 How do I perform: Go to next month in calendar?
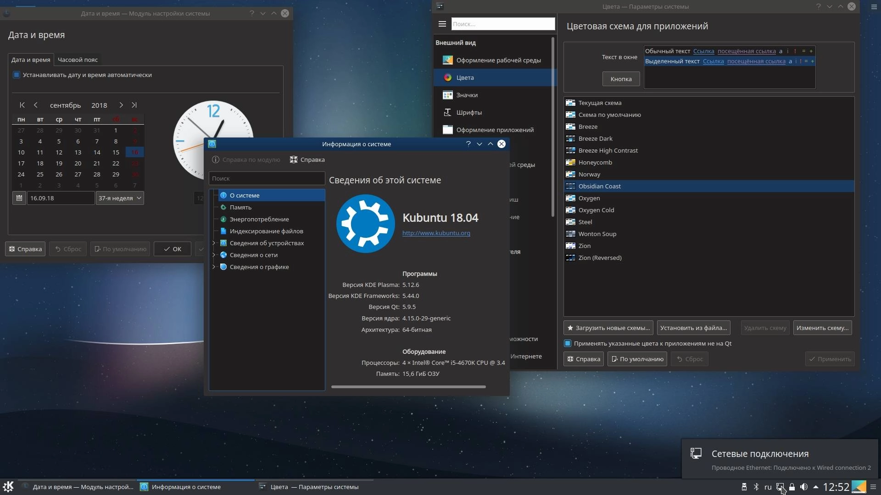[x=121, y=105]
